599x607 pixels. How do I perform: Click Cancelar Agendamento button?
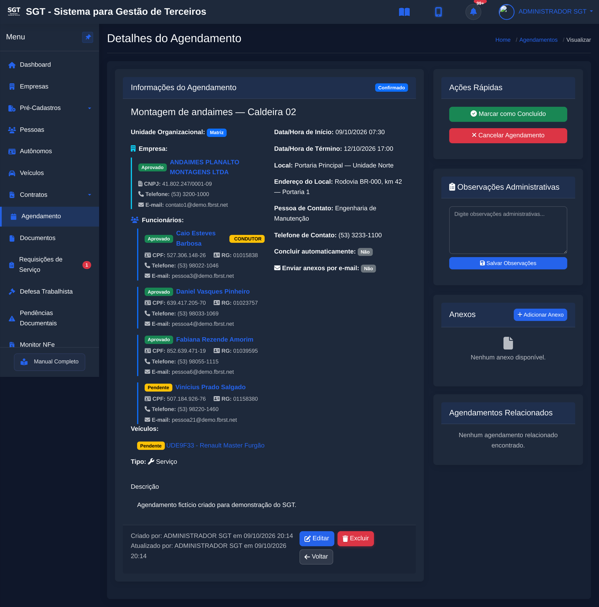(508, 136)
